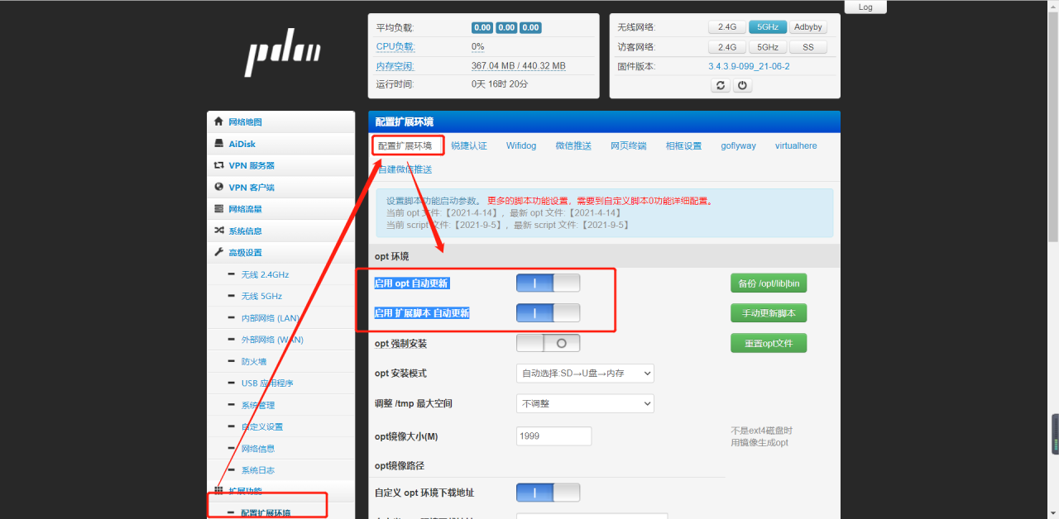Viewport: 1059px width, 519px height.
Task: Click wireless 2.4G button
Action: click(726, 27)
